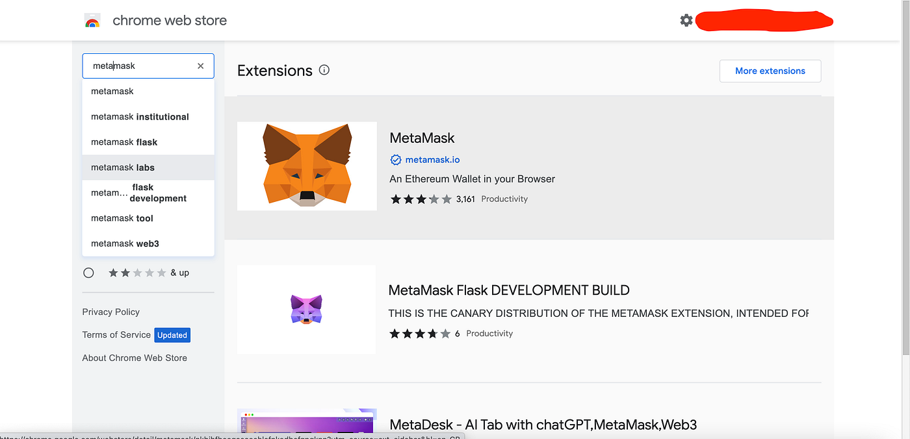Click Productivity category under MetaMask Flask
The width and height of the screenshot is (910, 439).
point(489,334)
